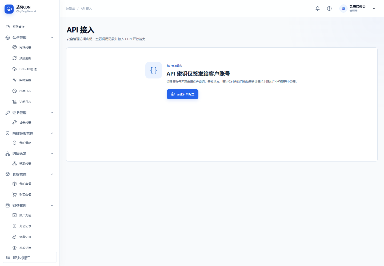Click the 清风CDN cloud logo icon
This screenshot has height=266, width=384.
[x=9, y=9]
